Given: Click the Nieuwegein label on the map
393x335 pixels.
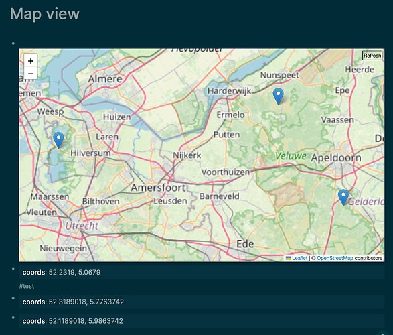Looking at the screenshot, I should [63, 249].
